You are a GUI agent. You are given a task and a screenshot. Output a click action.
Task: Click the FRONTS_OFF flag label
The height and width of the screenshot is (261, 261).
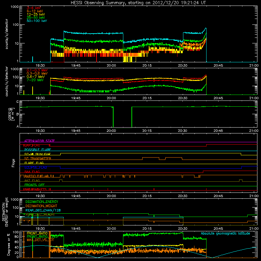35,185
